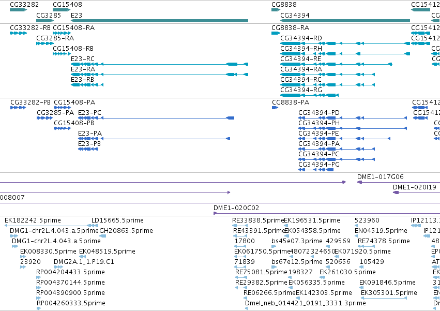Open transcript CG33282-RB label
This screenshot has height=311, width=440.
click(x=31, y=28)
